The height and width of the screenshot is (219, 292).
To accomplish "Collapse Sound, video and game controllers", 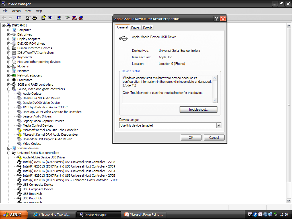I will [x=9, y=89].
